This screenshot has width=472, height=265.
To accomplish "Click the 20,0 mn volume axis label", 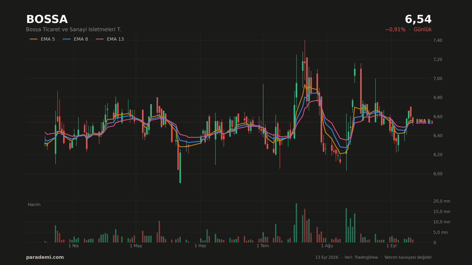I will point(442,201).
